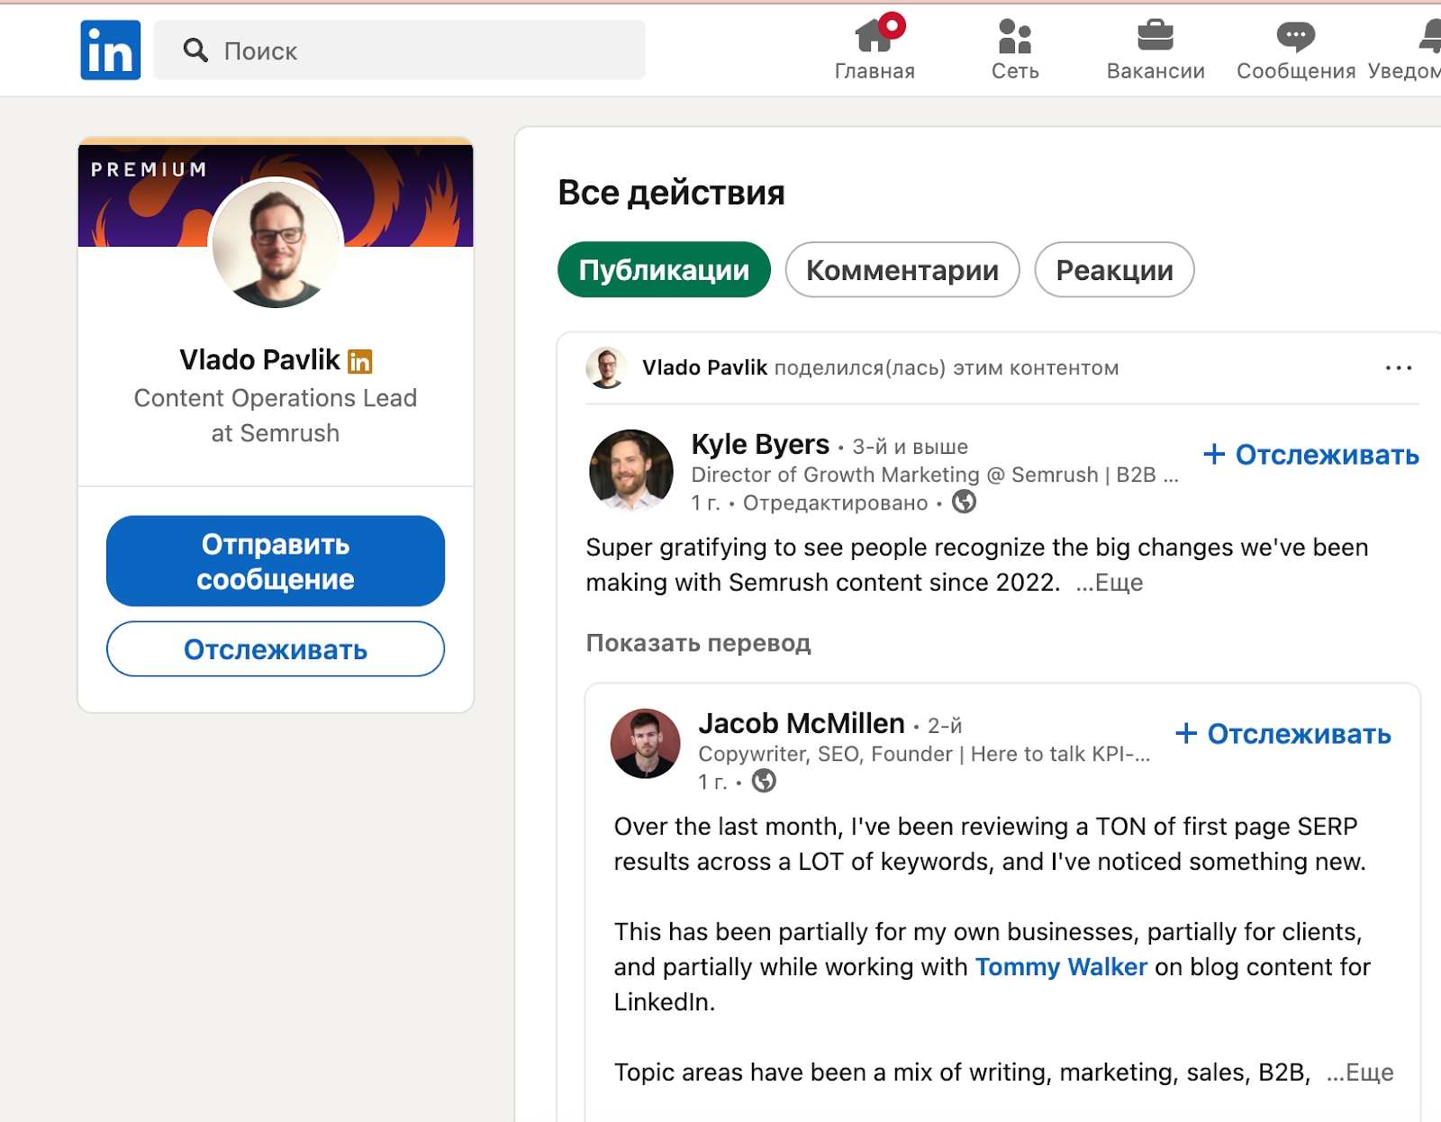Open Vlado Pavlik's large profile photo

coord(276,243)
